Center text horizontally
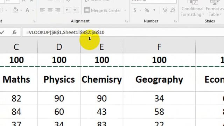224x126 pixels. tap(50, 10)
